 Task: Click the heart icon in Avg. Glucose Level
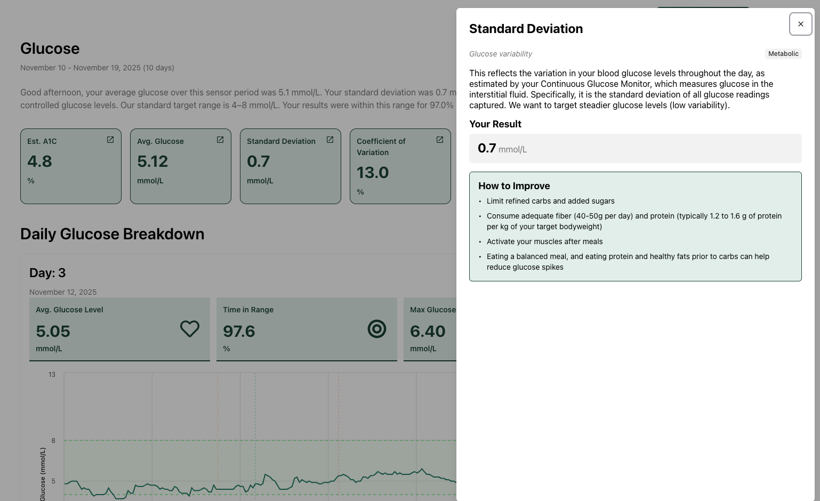tap(190, 329)
